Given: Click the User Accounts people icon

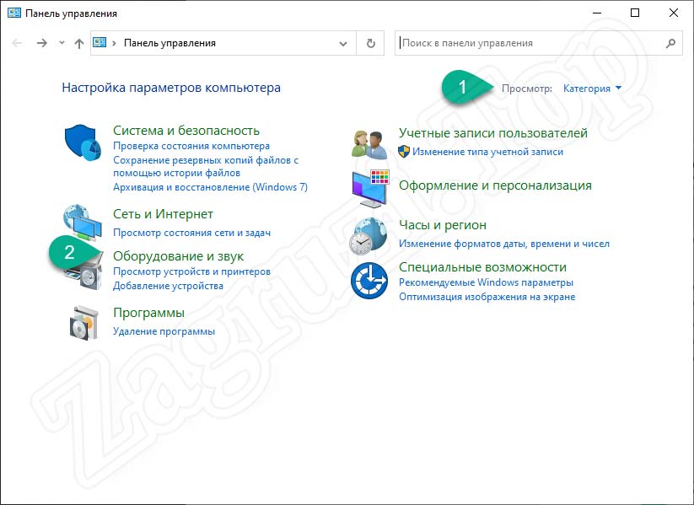Looking at the screenshot, I should [369, 143].
